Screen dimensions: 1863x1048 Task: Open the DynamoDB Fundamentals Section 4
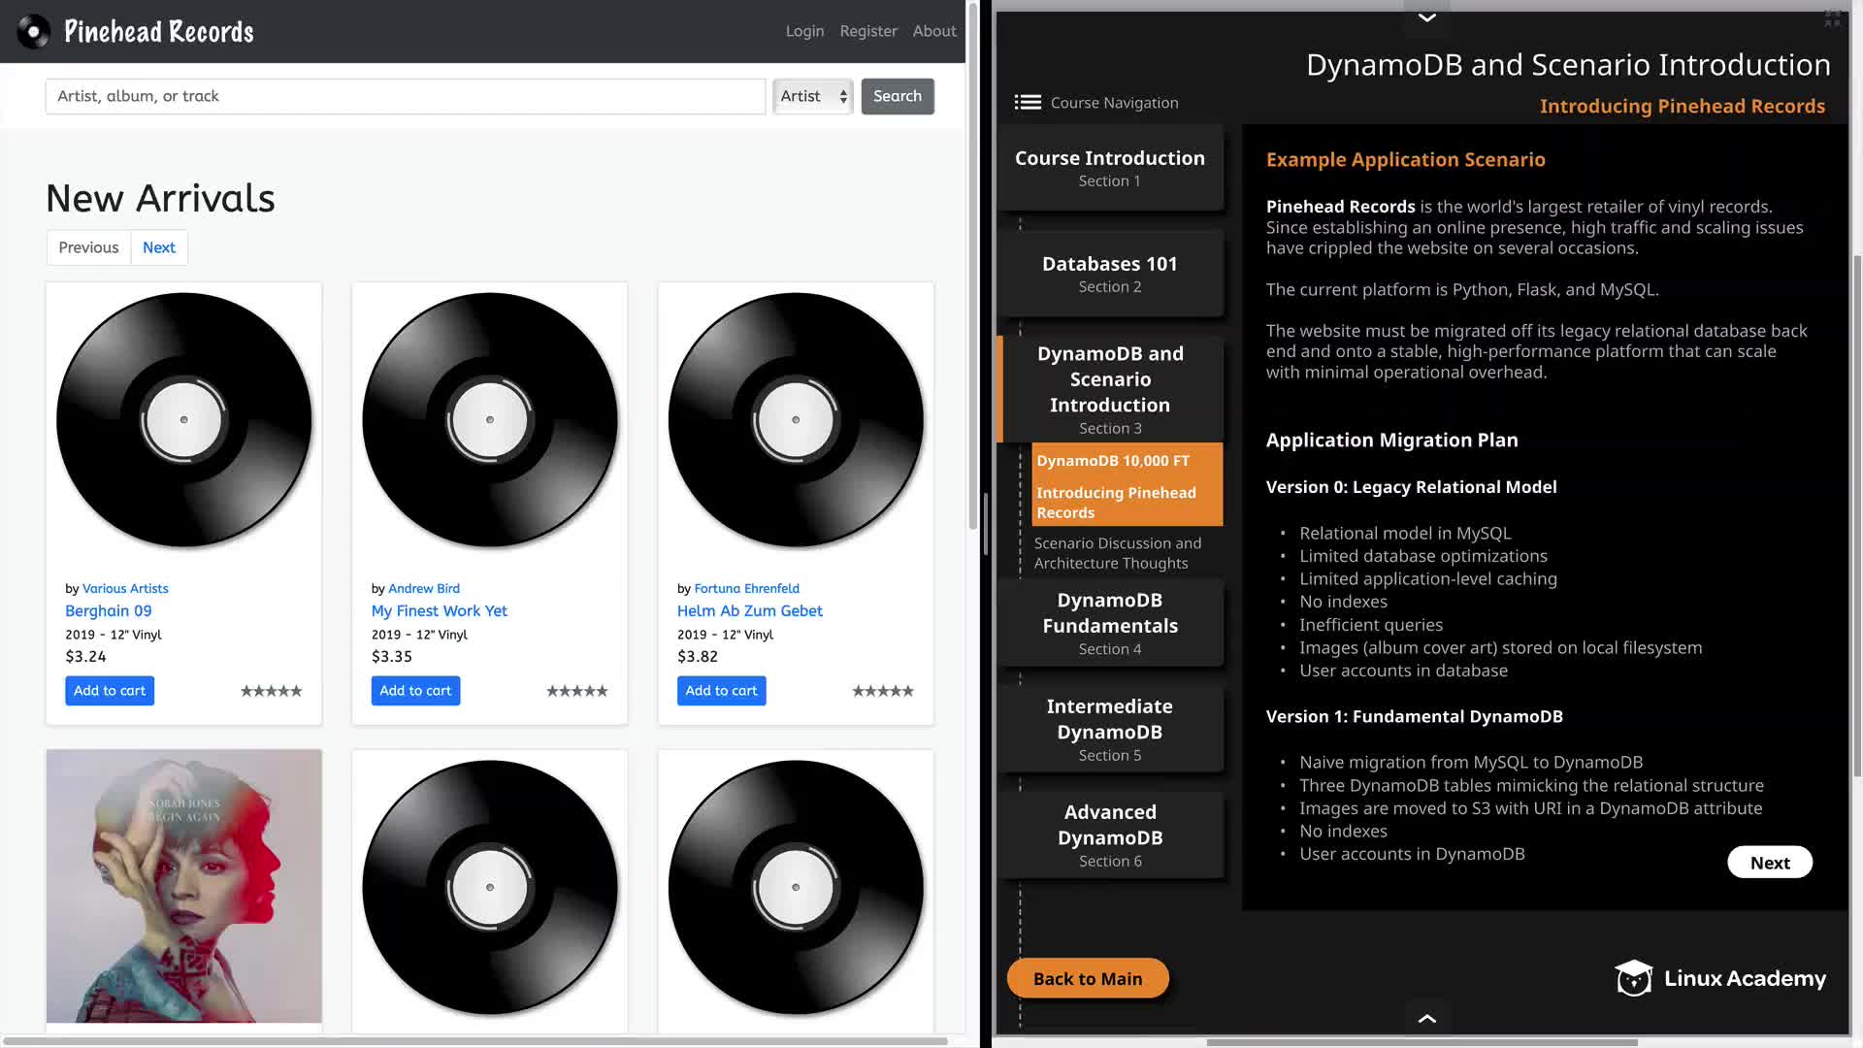[1109, 623]
